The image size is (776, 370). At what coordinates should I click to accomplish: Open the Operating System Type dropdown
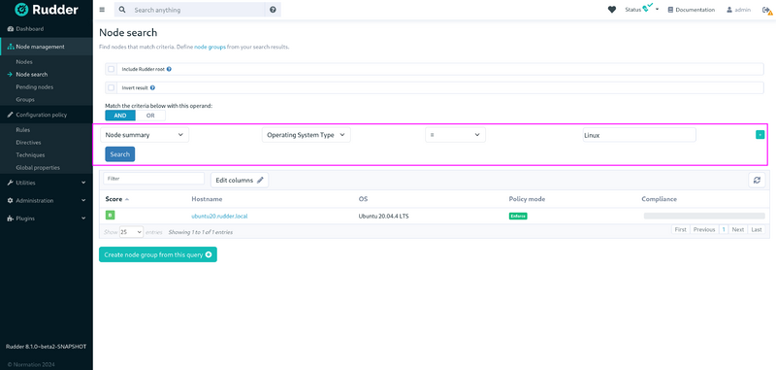point(306,135)
